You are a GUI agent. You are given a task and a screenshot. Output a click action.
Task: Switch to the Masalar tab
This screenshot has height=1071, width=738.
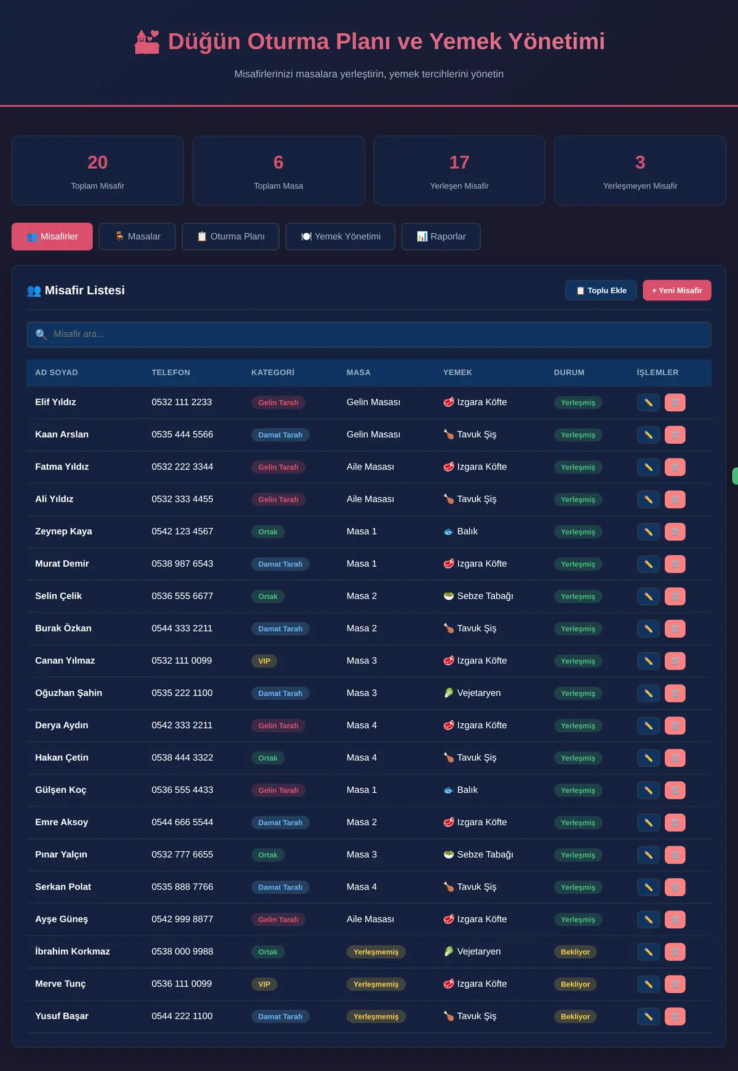tap(137, 236)
